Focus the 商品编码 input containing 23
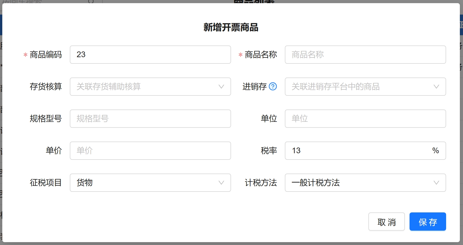463x245 pixels. (x=150, y=55)
